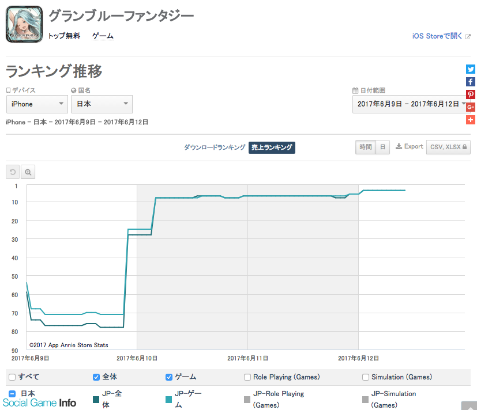Collapse the 日本 country row
Viewport: 477px width, 410px height.
coord(12,394)
